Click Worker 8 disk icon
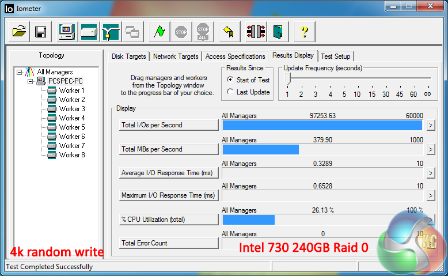 (x=52, y=155)
